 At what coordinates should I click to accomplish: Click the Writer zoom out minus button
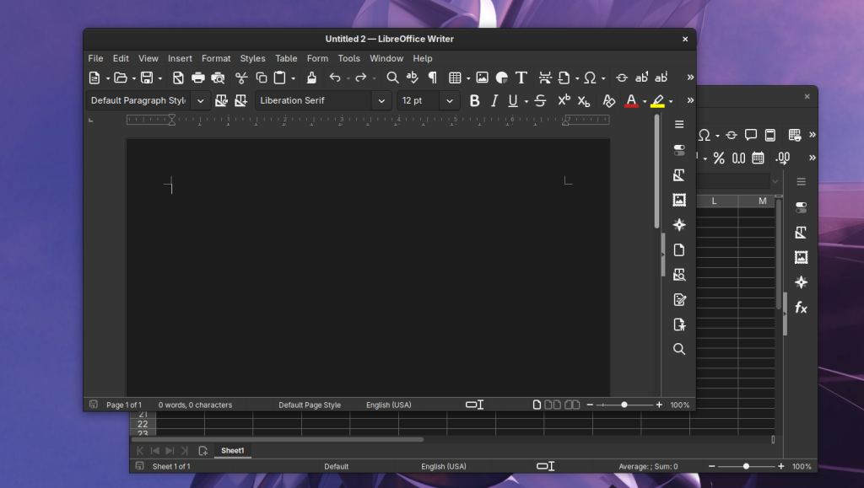click(x=590, y=405)
